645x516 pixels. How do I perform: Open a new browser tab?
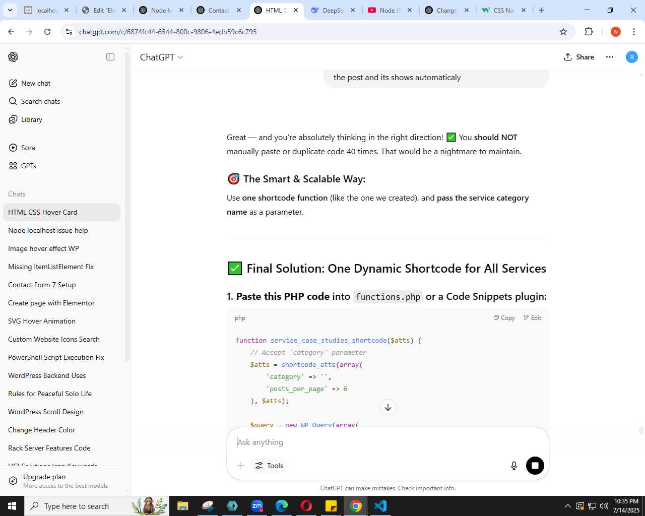coord(542,10)
